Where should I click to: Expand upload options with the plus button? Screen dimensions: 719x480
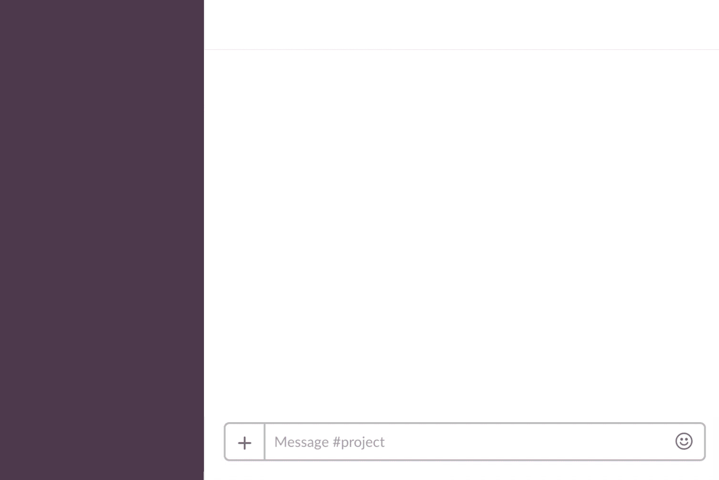(244, 443)
